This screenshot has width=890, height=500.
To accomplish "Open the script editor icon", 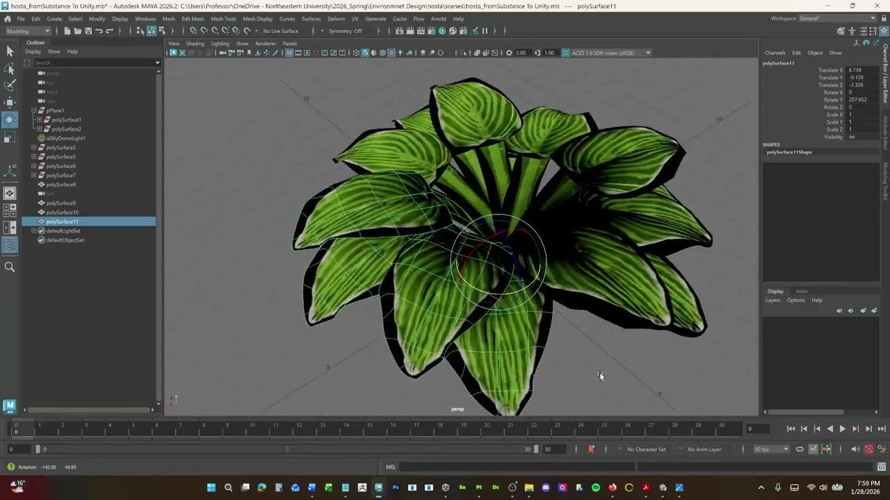I will click(x=882, y=467).
